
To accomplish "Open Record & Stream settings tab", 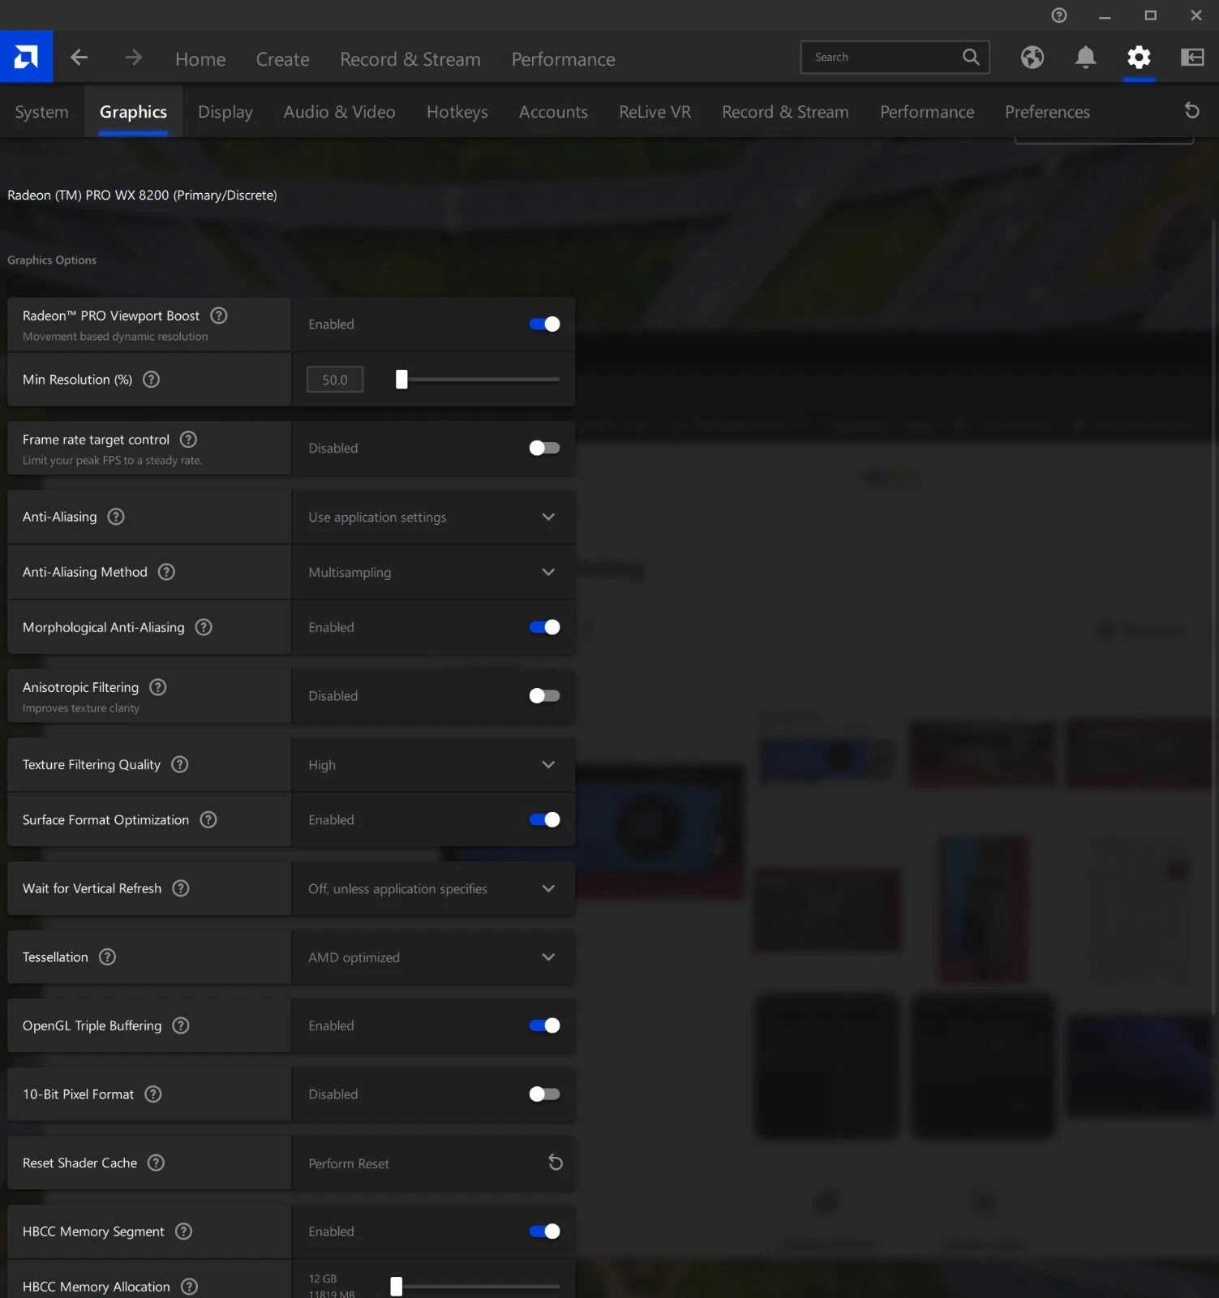I will 785,111.
